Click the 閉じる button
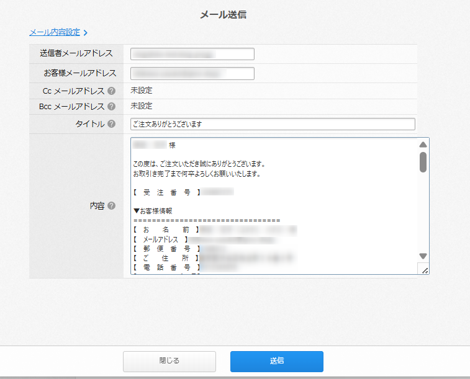Viewport: 470px width, 379px height. (x=169, y=362)
